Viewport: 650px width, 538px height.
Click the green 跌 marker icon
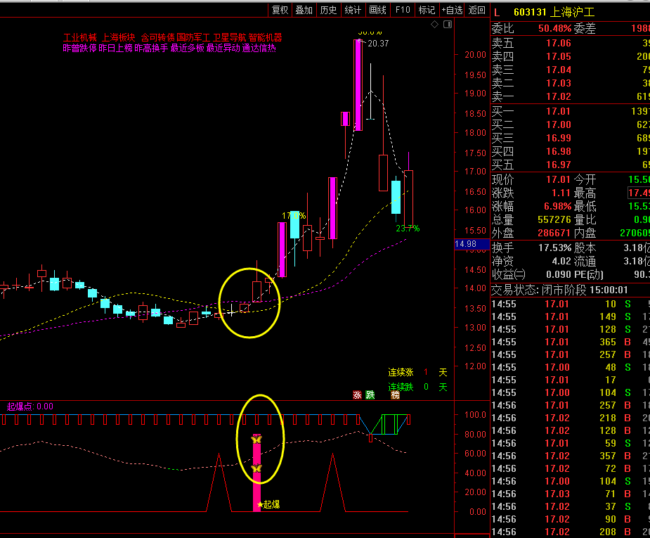point(370,395)
